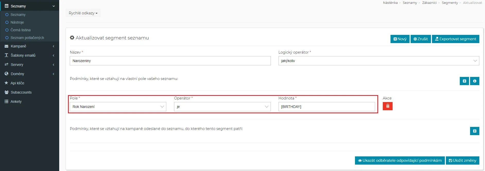Click the red trash delete condition icon

tap(387, 106)
